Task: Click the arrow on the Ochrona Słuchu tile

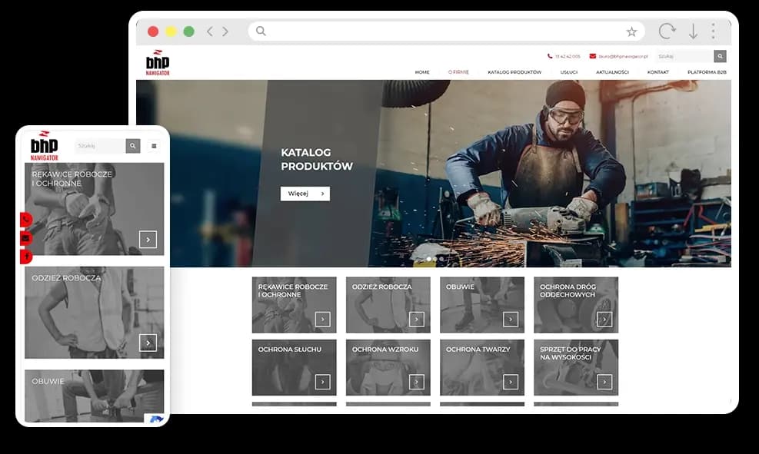Action: (322, 382)
